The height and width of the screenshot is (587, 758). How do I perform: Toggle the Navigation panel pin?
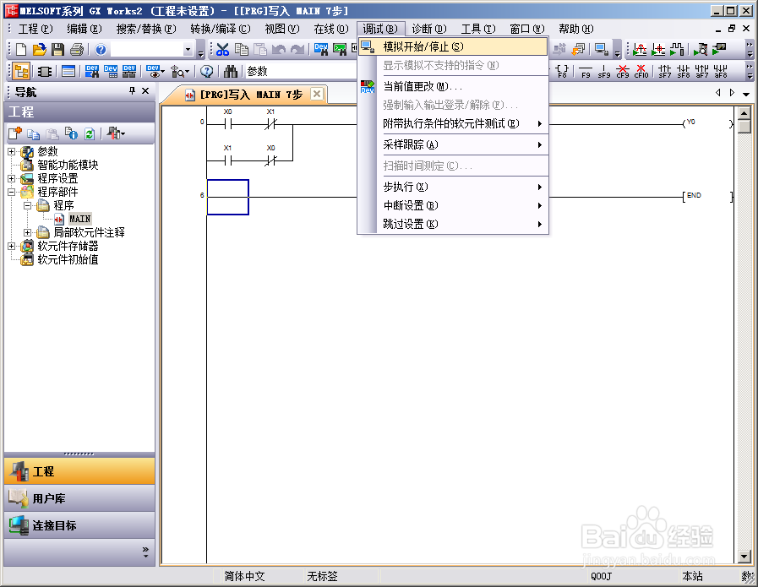(x=132, y=91)
